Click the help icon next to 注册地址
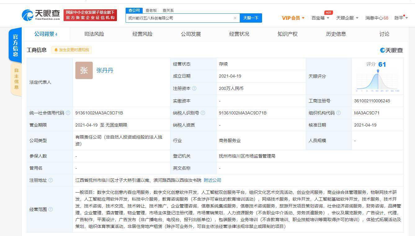 coord(51,180)
